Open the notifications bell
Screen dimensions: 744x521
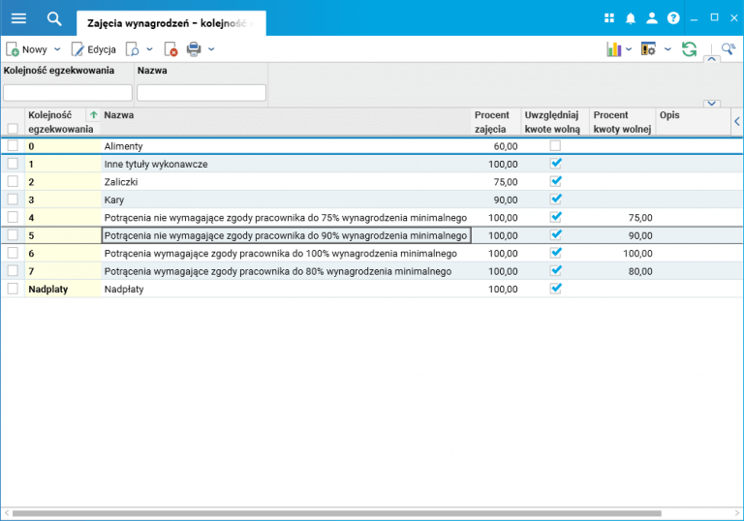pos(631,18)
